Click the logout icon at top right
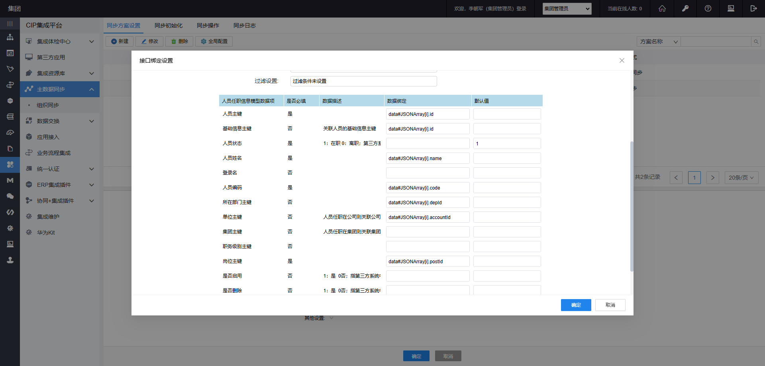Screen dimensions: 765x366 tap(753, 8)
